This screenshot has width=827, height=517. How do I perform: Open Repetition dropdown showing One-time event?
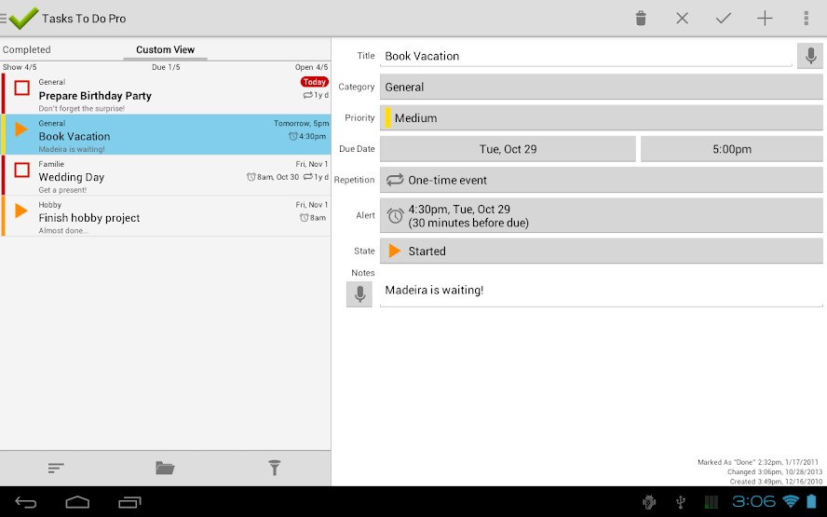click(x=602, y=180)
